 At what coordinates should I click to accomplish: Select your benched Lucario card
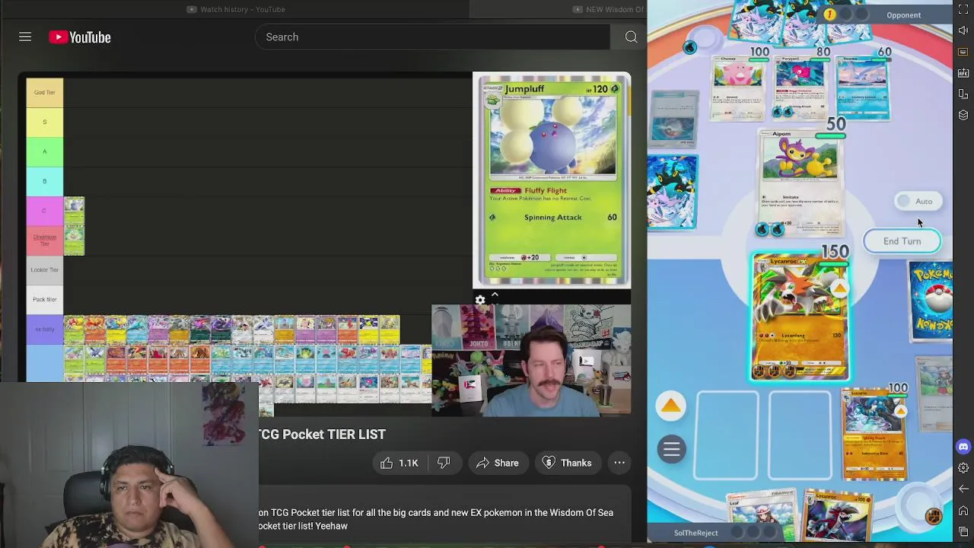tap(875, 434)
